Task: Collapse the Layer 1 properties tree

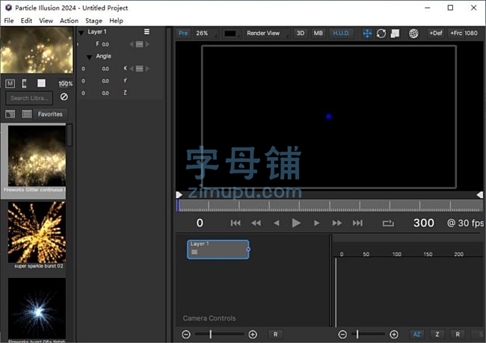Action: pyautogui.click(x=81, y=32)
